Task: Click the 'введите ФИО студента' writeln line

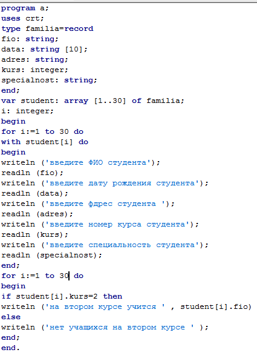Action: coord(80,162)
